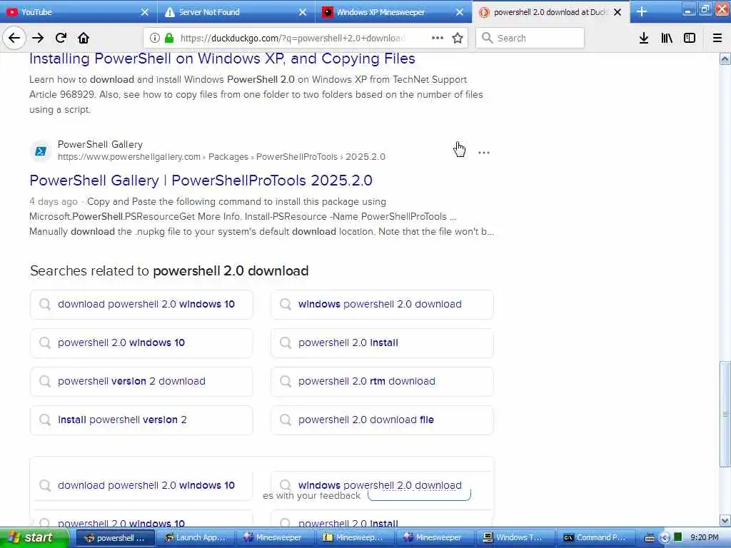This screenshot has height=548, width=731.
Task: Open the Library bookshelf icon
Action: (x=667, y=39)
